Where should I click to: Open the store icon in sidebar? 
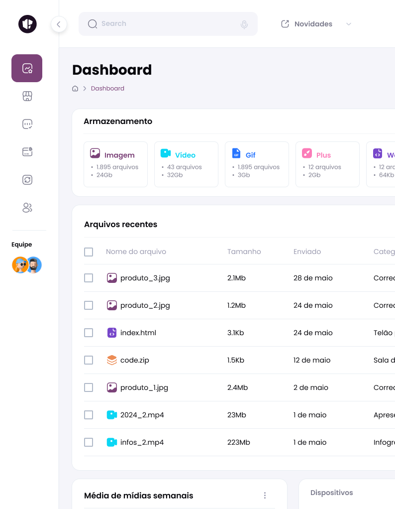coord(27,96)
